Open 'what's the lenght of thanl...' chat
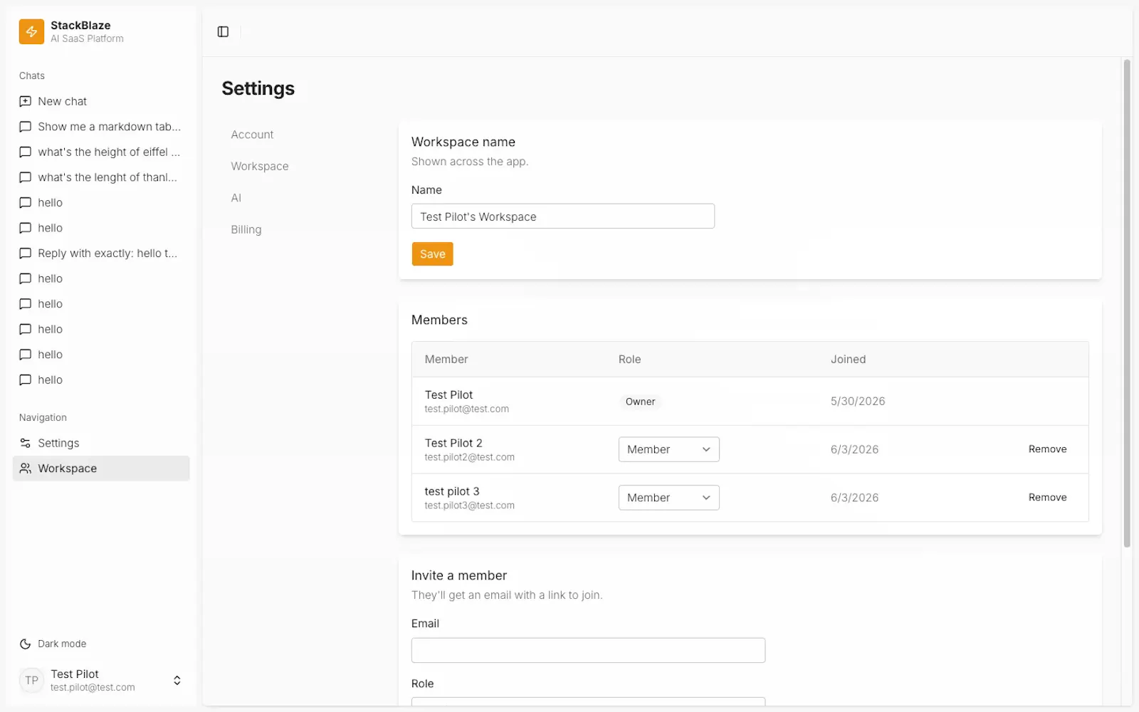1139x712 pixels. [101, 177]
